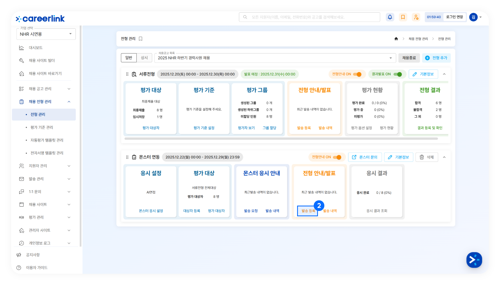Click the 전형 추가 button
This screenshot has width=500, height=285.
[x=436, y=58]
